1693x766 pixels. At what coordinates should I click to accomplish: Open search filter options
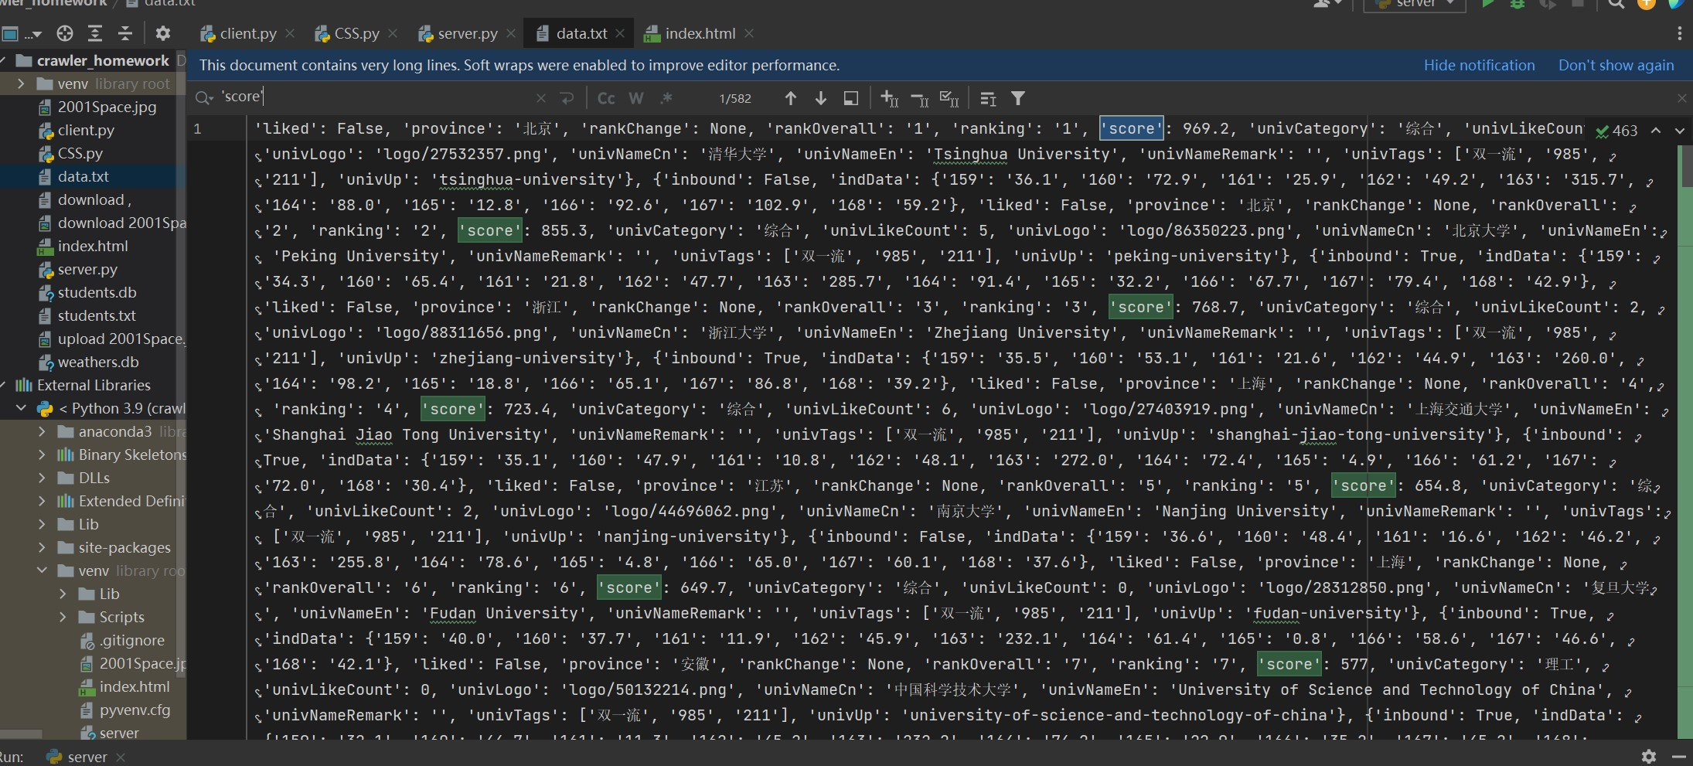pos(1018,98)
